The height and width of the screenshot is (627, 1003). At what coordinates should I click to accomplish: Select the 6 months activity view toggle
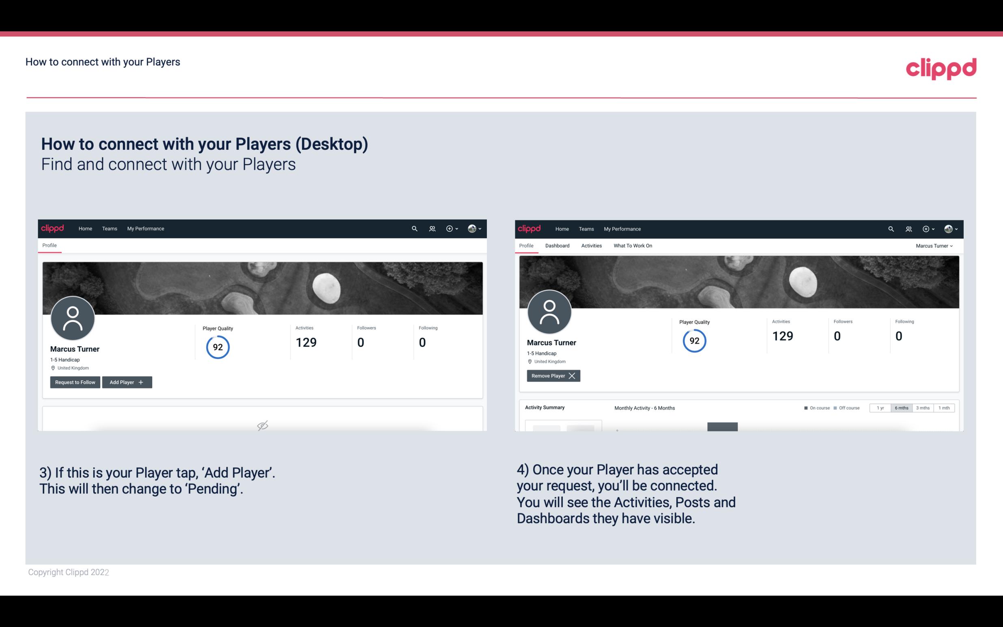click(x=900, y=407)
